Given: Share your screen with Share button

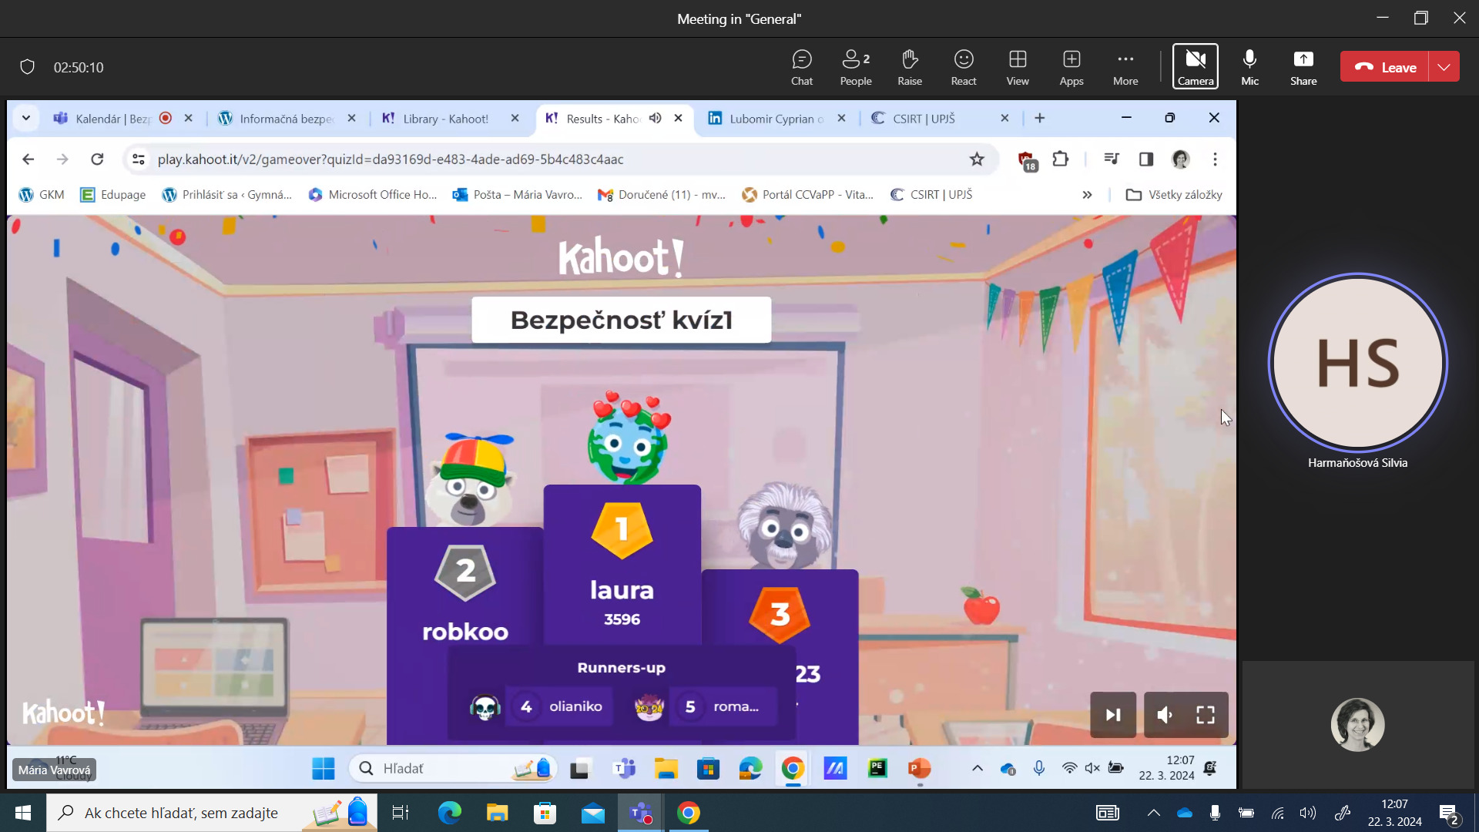Looking at the screenshot, I should click(x=1303, y=67).
